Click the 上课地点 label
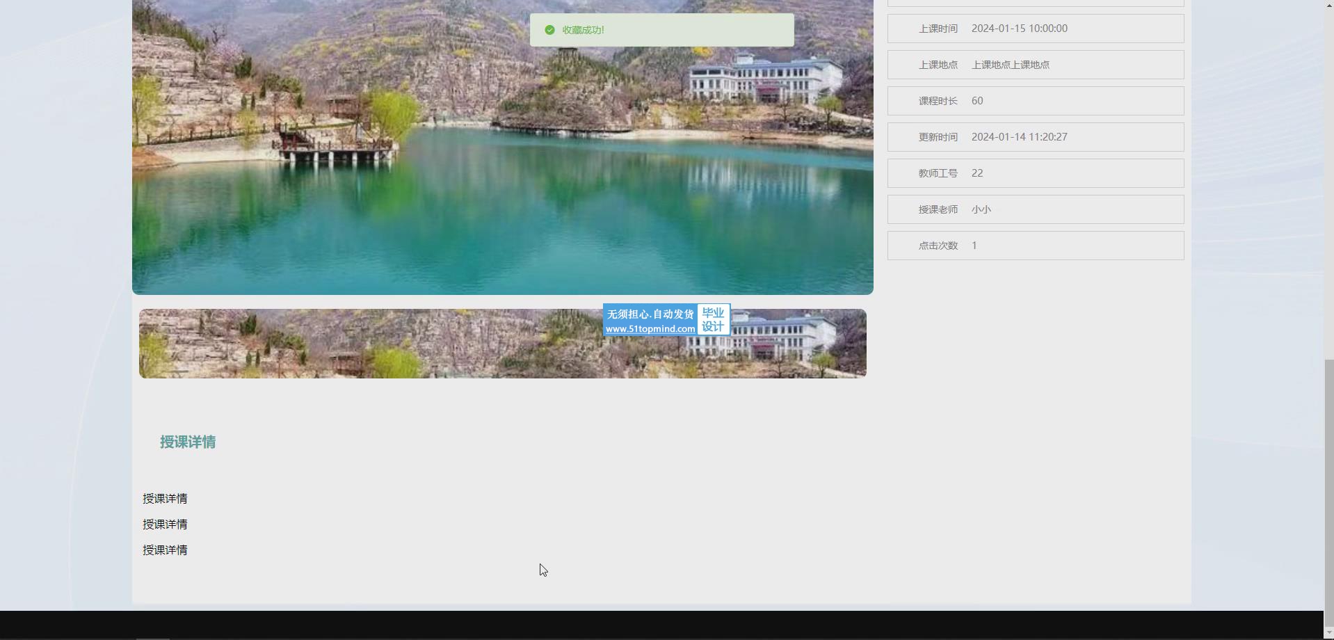 click(x=938, y=65)
